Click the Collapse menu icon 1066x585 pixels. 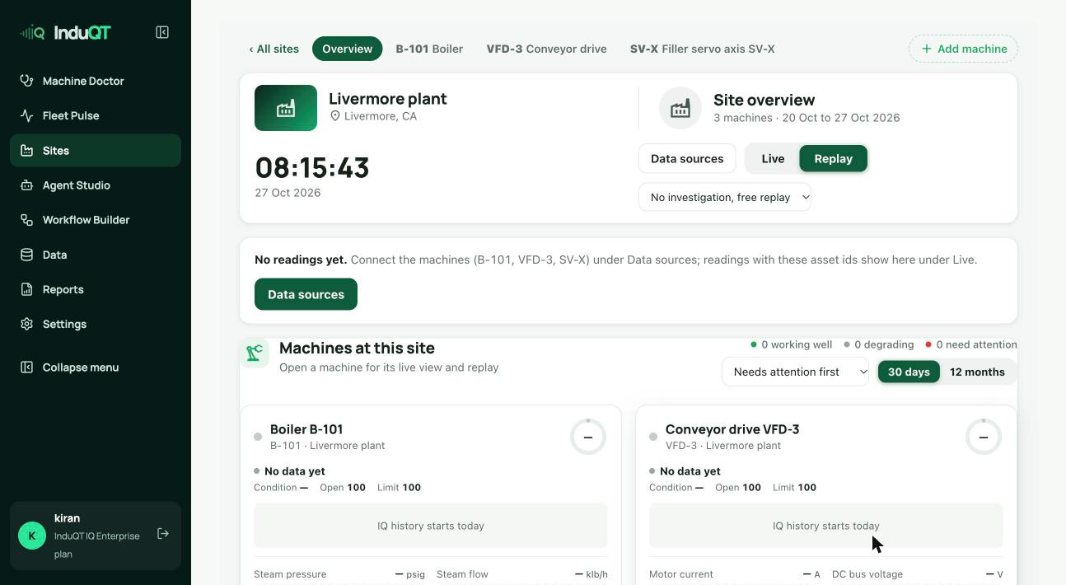27,367
